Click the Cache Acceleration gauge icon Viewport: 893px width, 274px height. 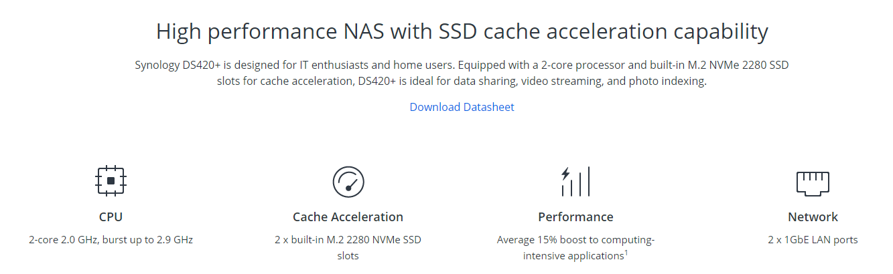click(348, 181)
